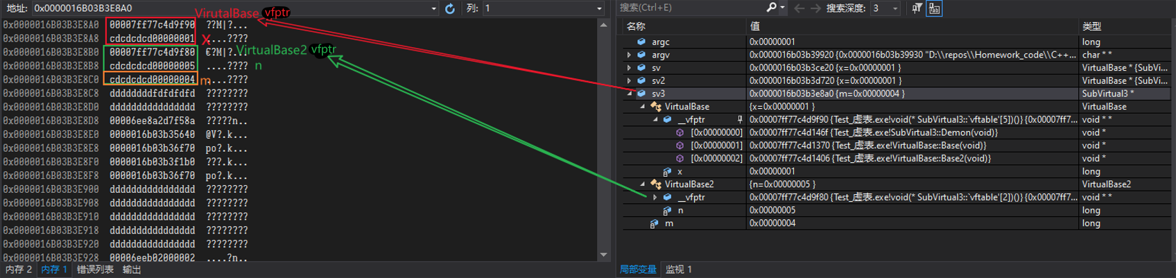Click the purple method icon of [0x00000001]
Viewport: 1176px width, 278px height.
680,146
